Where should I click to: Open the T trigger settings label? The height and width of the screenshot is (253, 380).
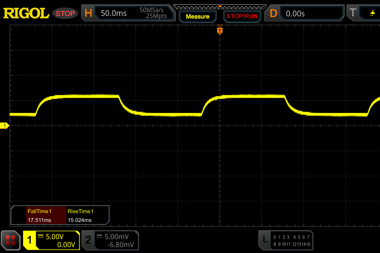(x=353, y=13)
